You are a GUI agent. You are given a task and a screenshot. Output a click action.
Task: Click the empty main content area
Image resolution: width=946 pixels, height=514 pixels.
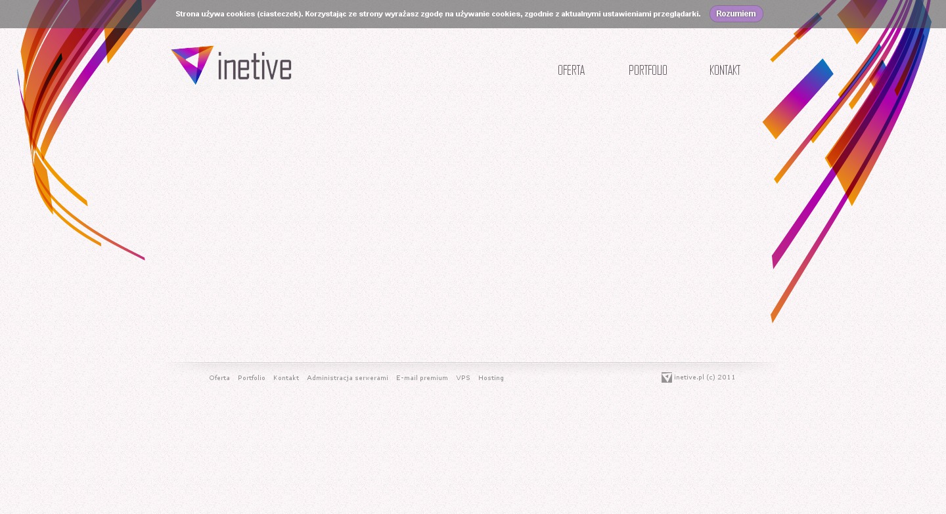(460, 223)
